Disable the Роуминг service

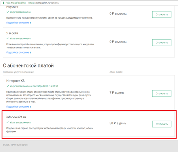click(x=162, y=14)
